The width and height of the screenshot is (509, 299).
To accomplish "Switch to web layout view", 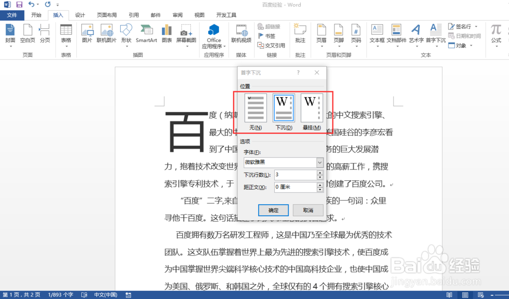I will [x=481, y=295].
